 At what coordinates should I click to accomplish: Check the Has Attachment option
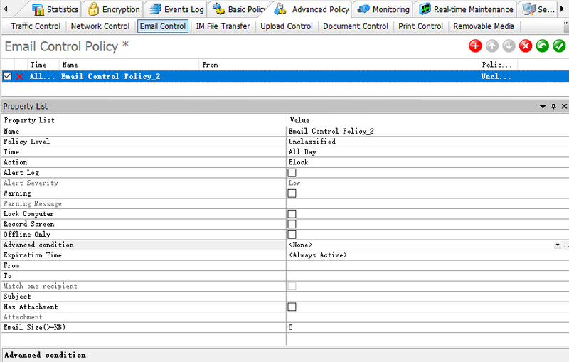(292, 307)
